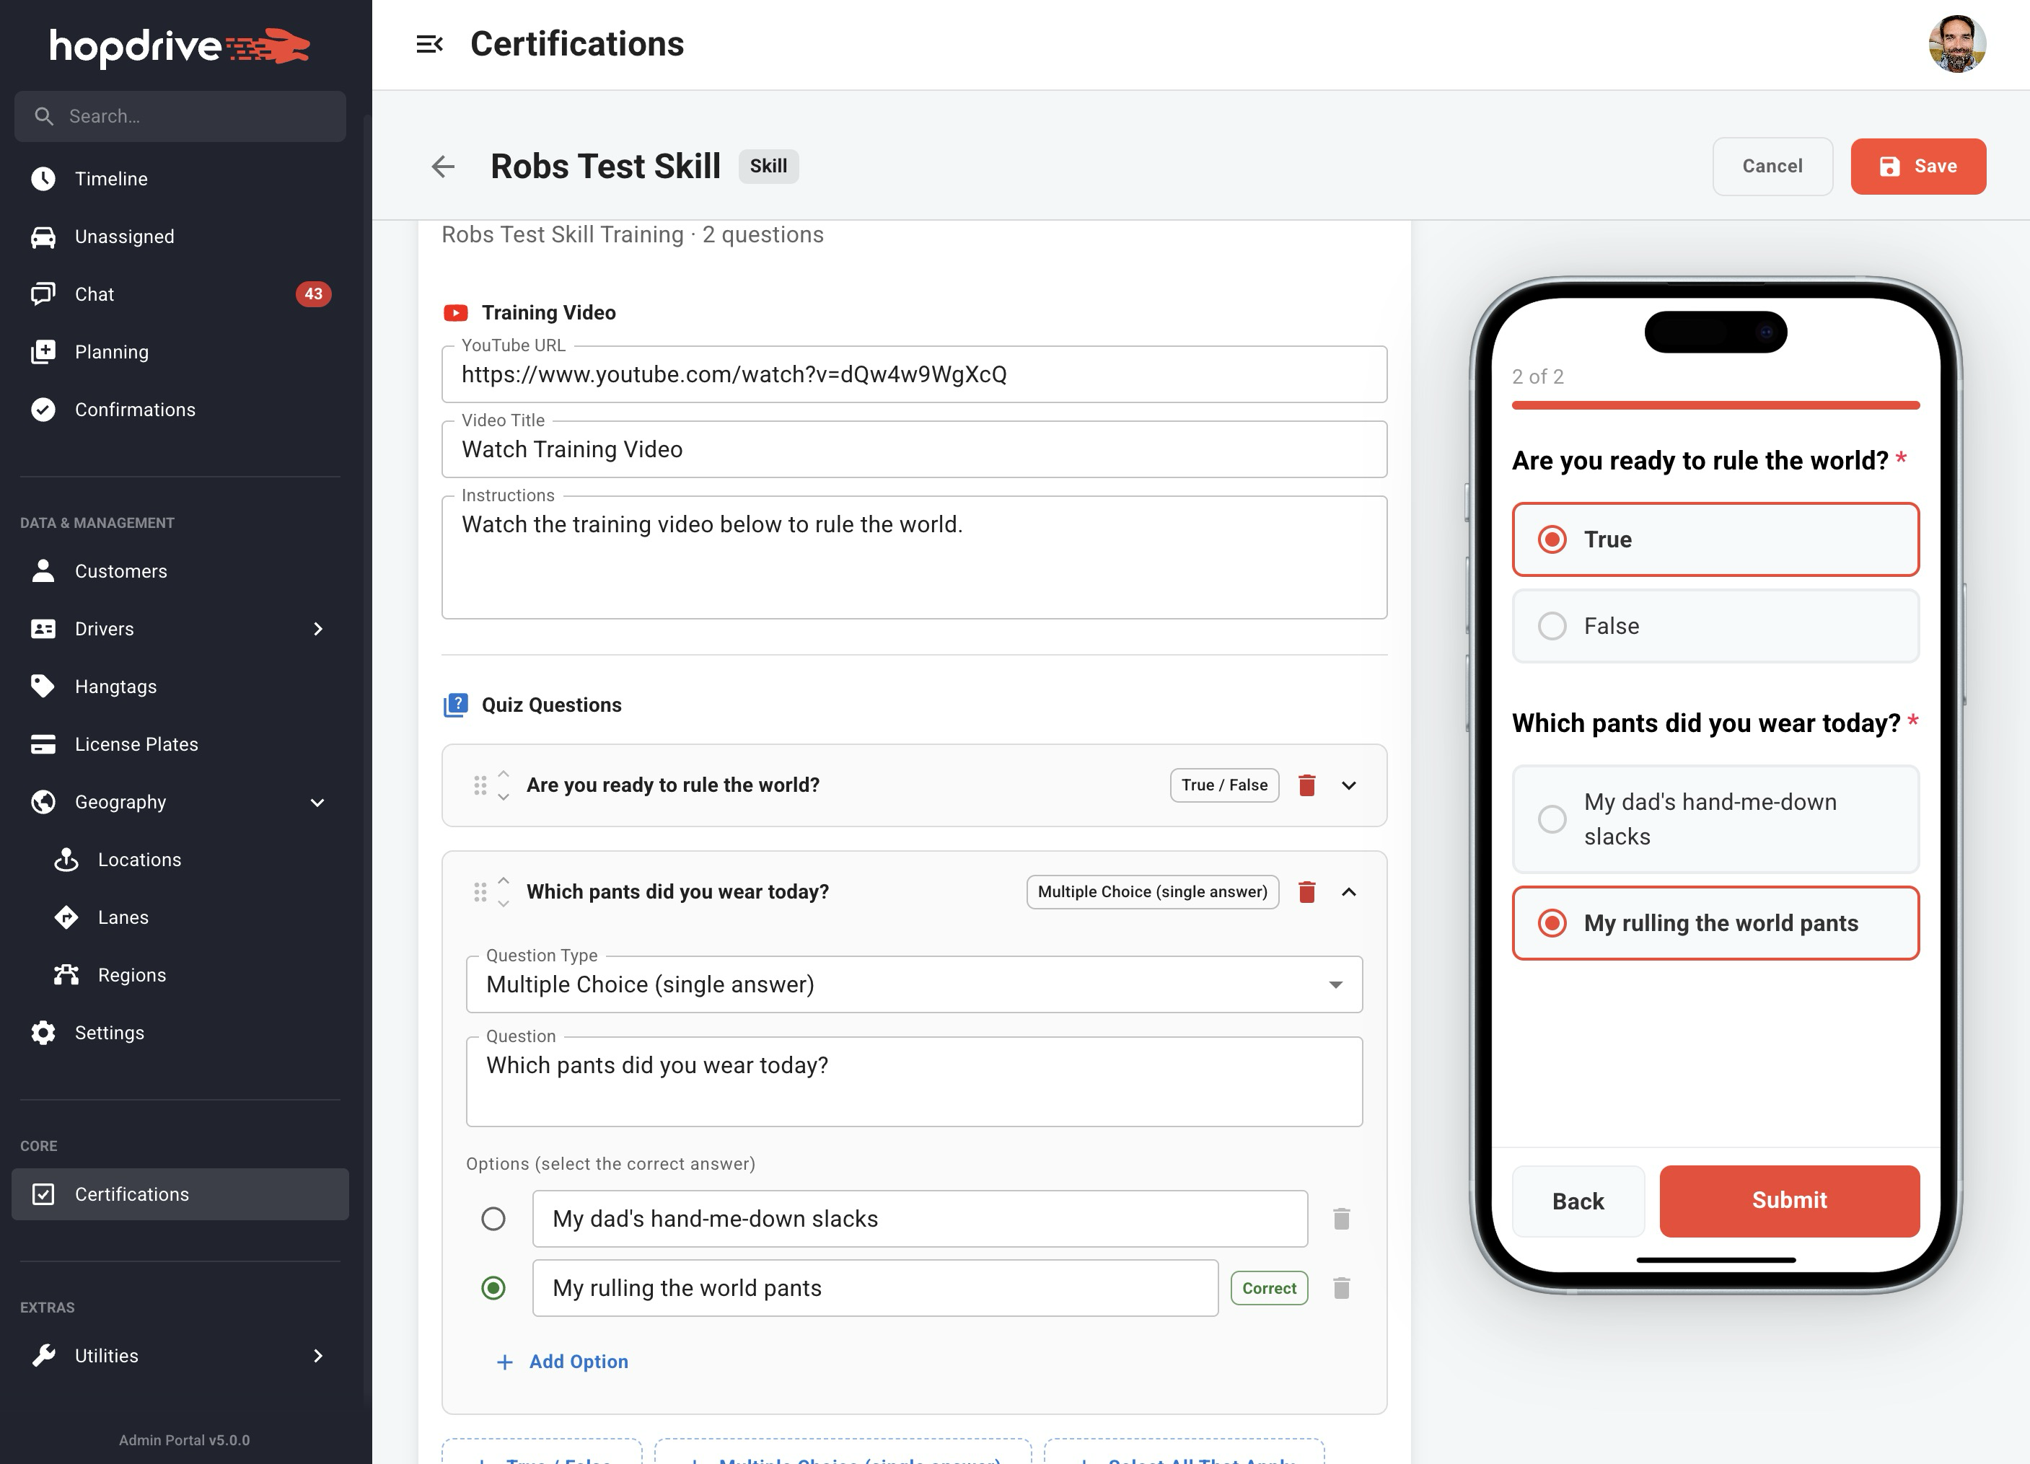Go to Hangtags in the sidebar

[x=115, y=687]
